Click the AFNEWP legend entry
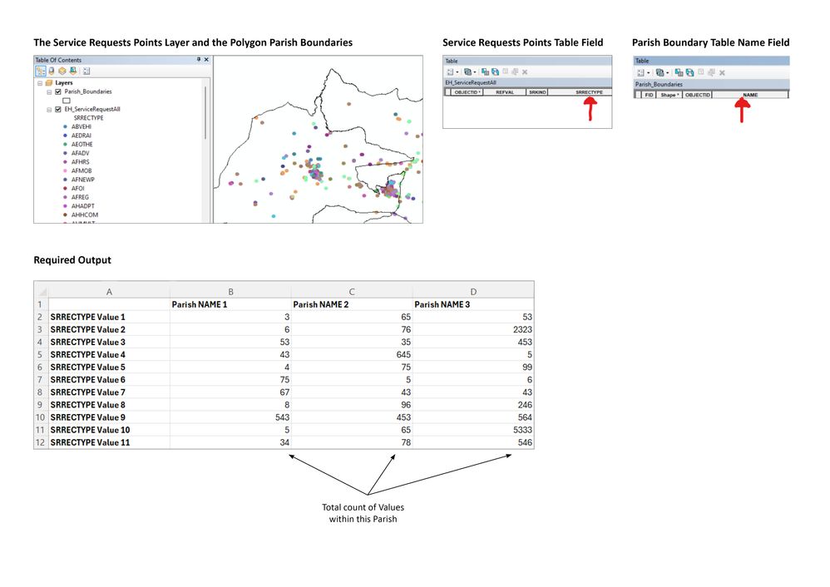Viewport: 830px width, 587px height. tap(82, 180)
